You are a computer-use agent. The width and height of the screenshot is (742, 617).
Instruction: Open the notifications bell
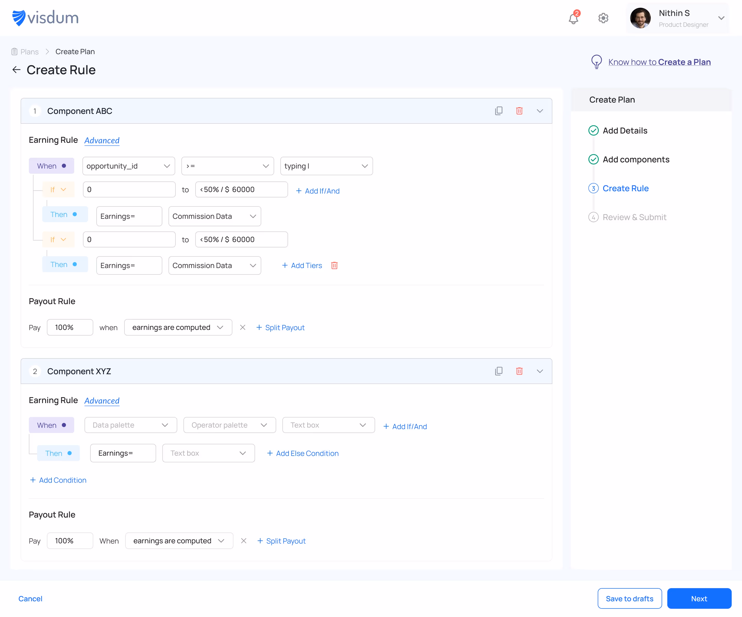(573, 18)
